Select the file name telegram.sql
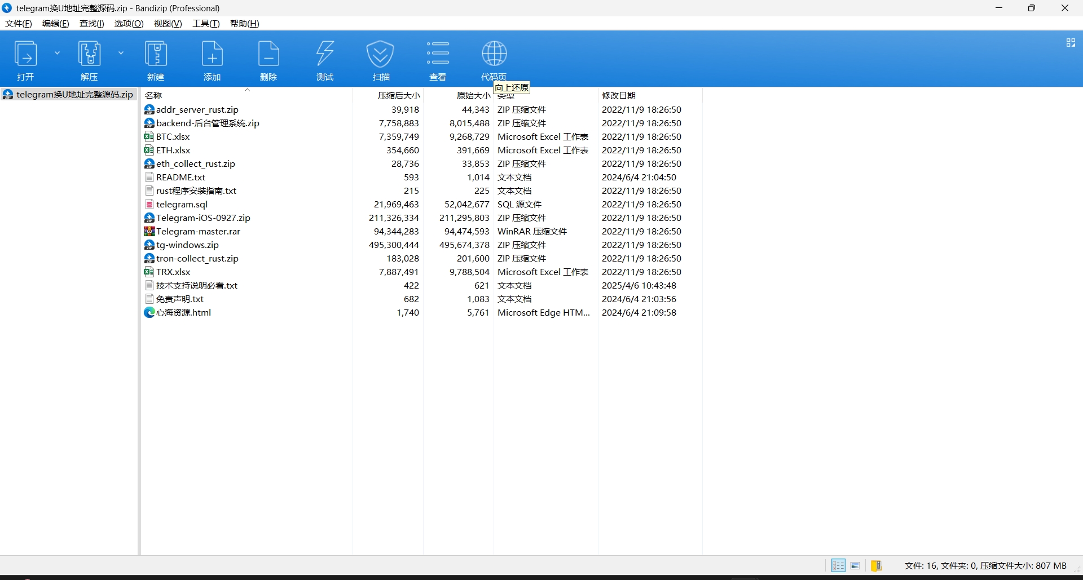Viewport: 1083px width, 580px height. (182, 204)
